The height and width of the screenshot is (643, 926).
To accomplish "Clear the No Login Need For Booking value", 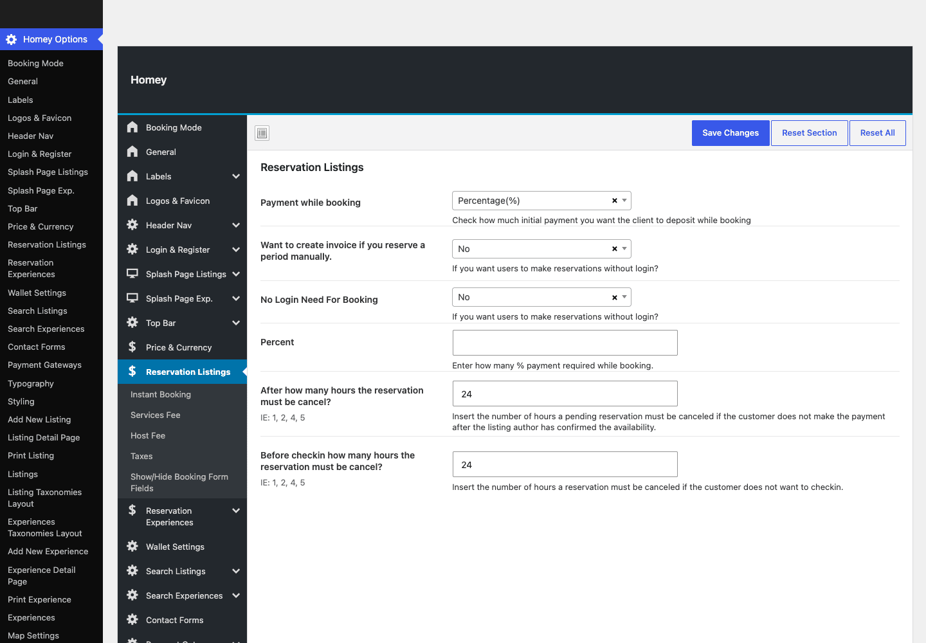I will pos(615,297).
